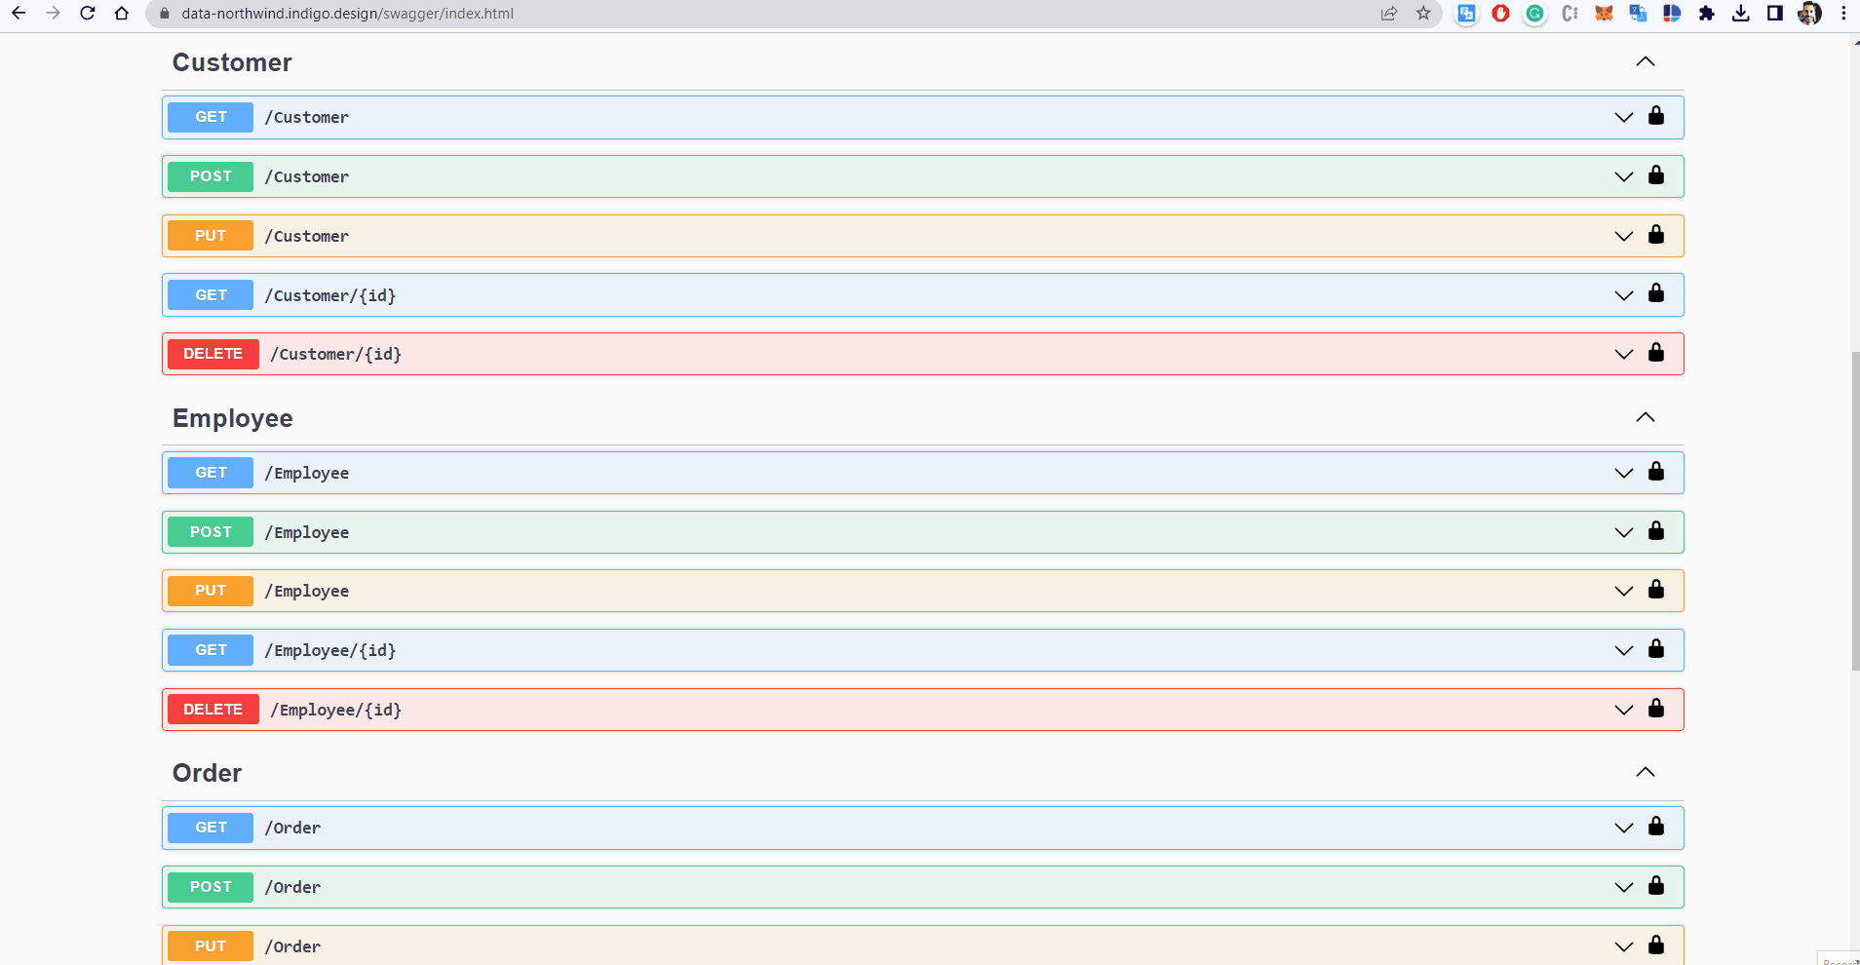Open the browser extensions puzzle icon
Viewport: 1860px width, 965px height.
click(1706, 14)
